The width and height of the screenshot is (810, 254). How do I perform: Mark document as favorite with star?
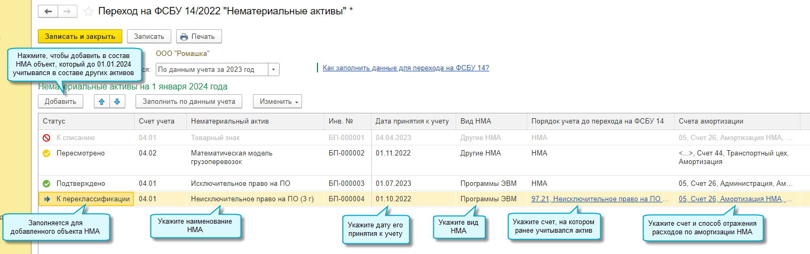[89, 11]
